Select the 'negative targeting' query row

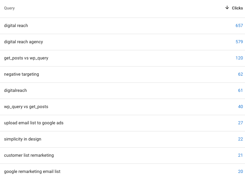[22, 74]
